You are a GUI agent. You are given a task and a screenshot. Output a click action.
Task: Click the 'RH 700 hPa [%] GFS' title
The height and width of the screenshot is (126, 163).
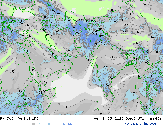pyautogui.click(x=19, y=119)
